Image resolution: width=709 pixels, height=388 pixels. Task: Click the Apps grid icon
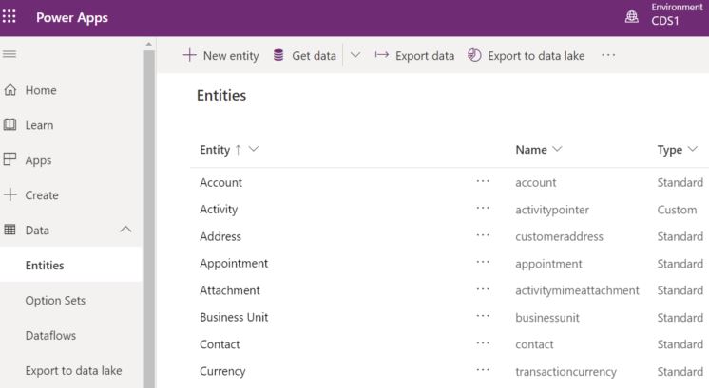click(x=10, y=159)
